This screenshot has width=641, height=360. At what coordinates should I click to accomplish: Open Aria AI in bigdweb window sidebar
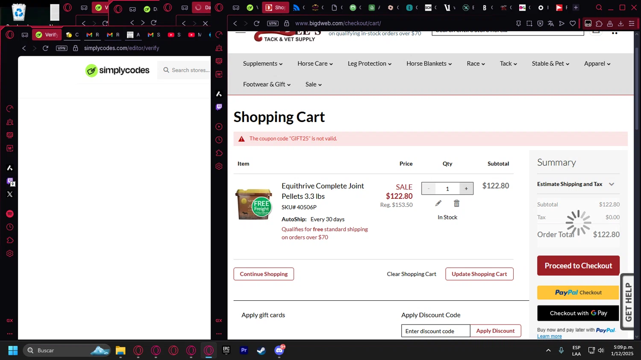(x=219, y=94)
